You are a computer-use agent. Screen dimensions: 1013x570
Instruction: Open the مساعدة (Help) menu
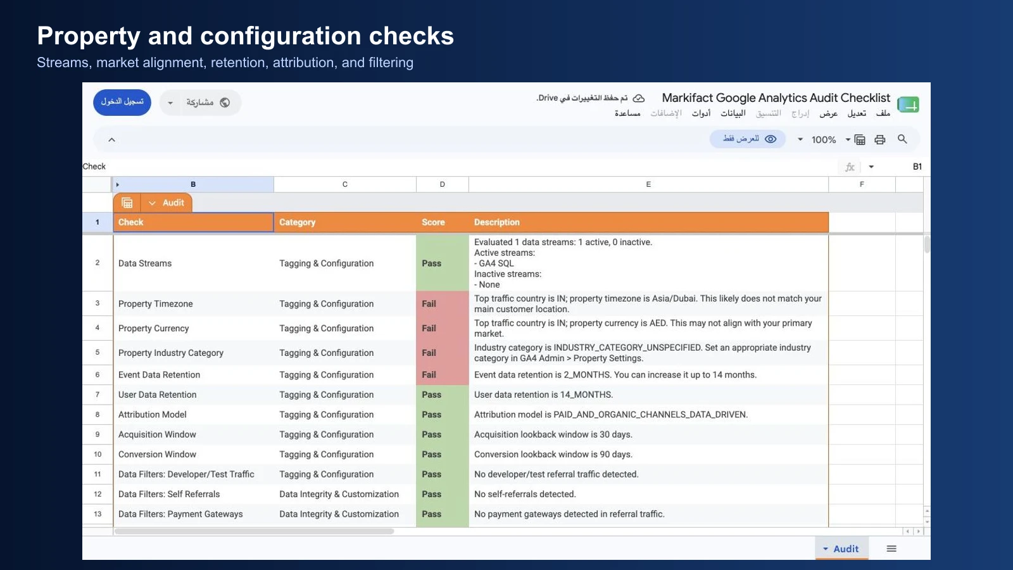click(627, 113)
